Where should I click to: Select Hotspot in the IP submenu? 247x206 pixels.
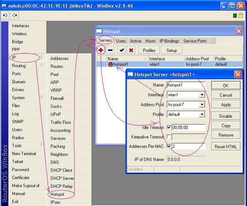pyautogui.click(x=69, y=194)
